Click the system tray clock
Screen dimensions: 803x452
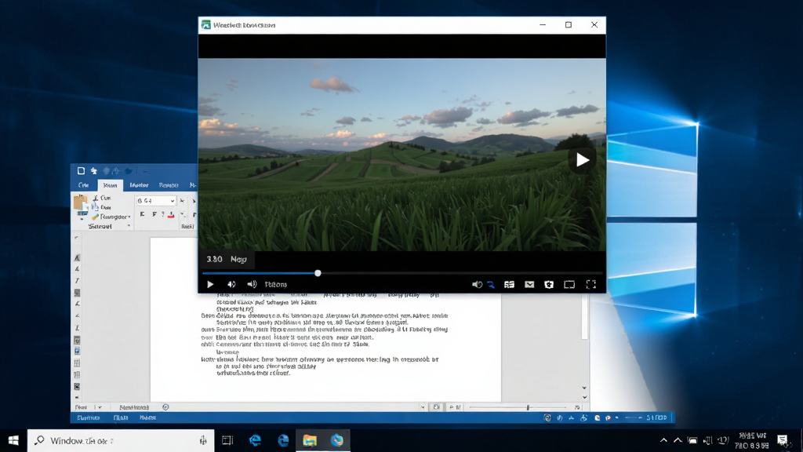click(752, 441)
